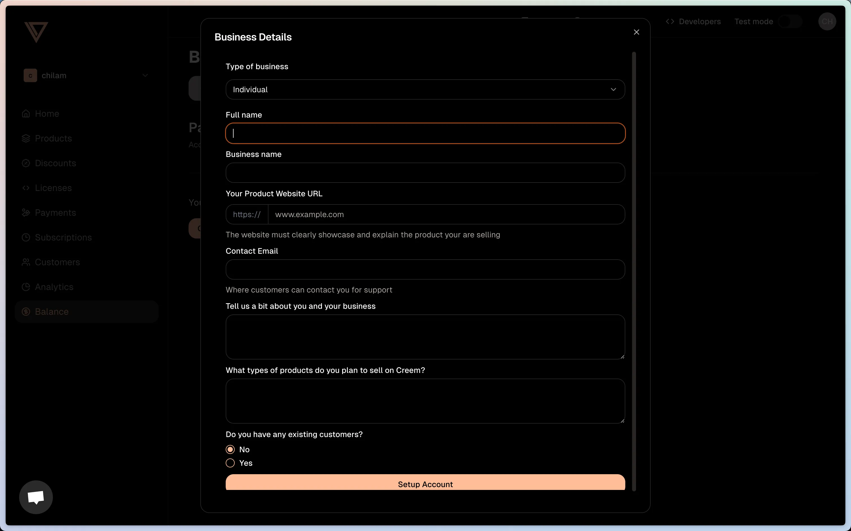Click the Creem logo in sidebar
Image resolution: width=851 pixels, height=531 pixels.
point(36,32)
